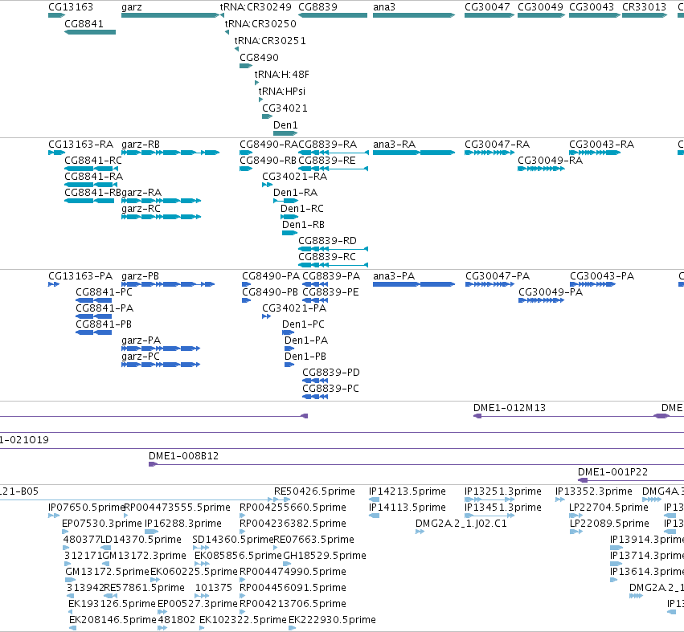Image resolution: width=684 pixels, height=632 pixels.
Task: Select the garz-RB transcript
Action: (170, 153)
